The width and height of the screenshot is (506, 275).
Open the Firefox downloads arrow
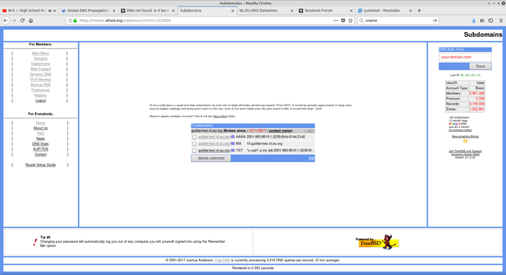click(x=474, y=20)
